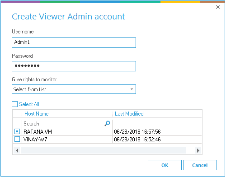The height and width of the screenshot is (177, 226).
Task: Confirm account creation with OK button
Action: click(165, 165)
